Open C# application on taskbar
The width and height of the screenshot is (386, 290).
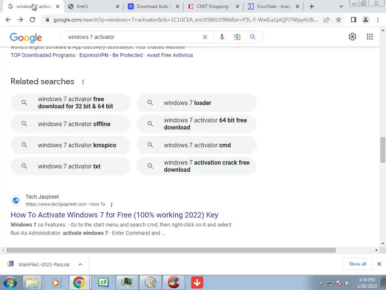(x=103, y=282)
